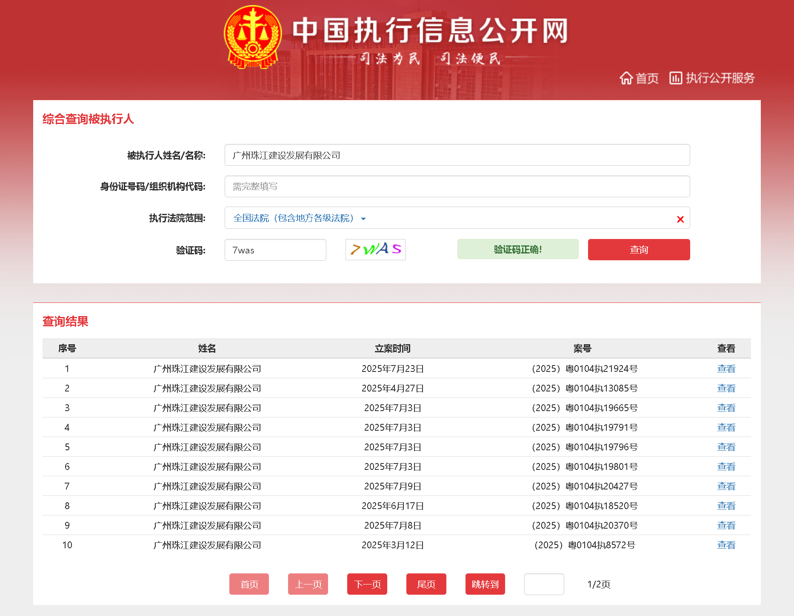The height and width of the screenshot is (616, 794).
Task: View details for case 粤0104执13085号
Action: point(726,388)
